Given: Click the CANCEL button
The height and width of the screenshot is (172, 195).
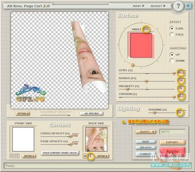Looking at the screenshot, I should pos(146,154).
